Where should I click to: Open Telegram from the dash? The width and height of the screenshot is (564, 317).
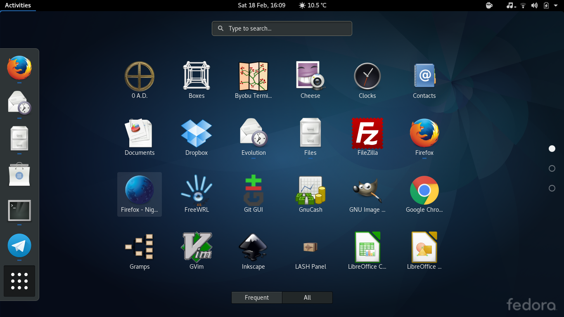click(x=19, y=246)
